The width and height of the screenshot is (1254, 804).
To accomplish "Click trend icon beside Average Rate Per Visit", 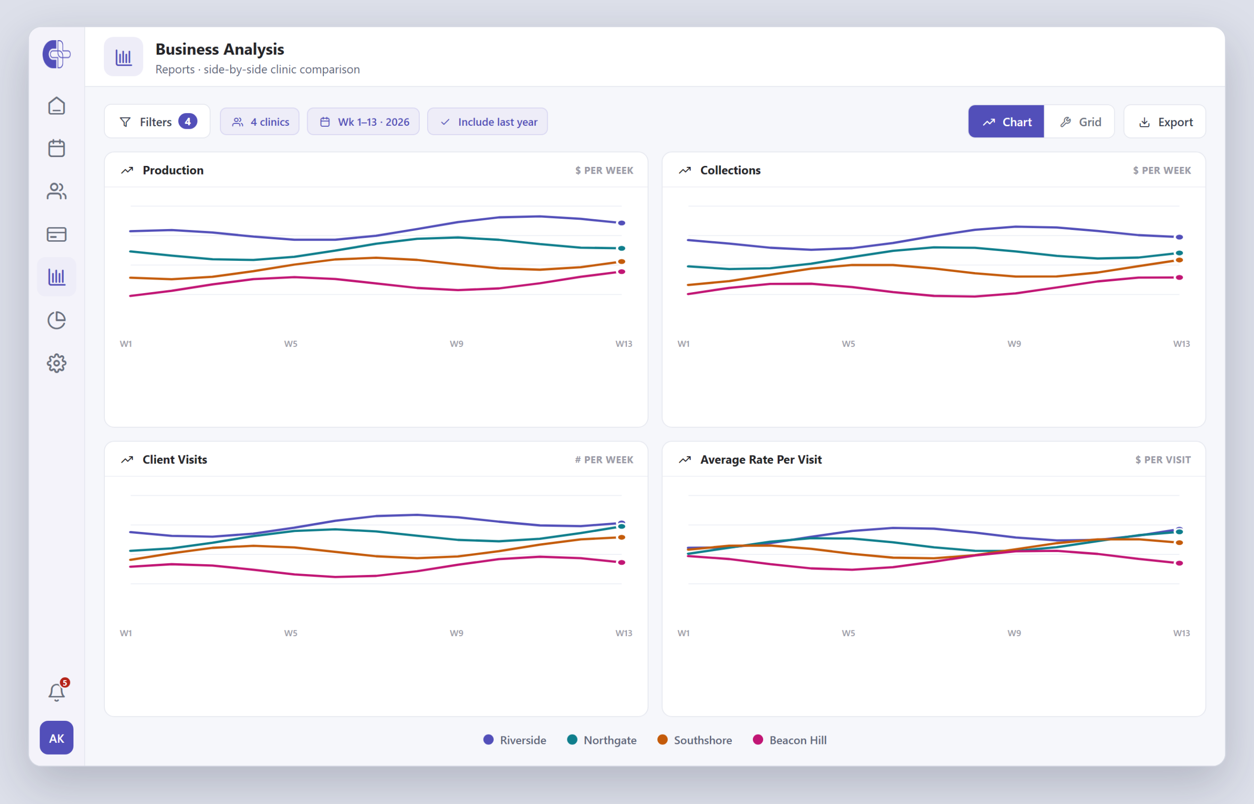I will [684, 459].
